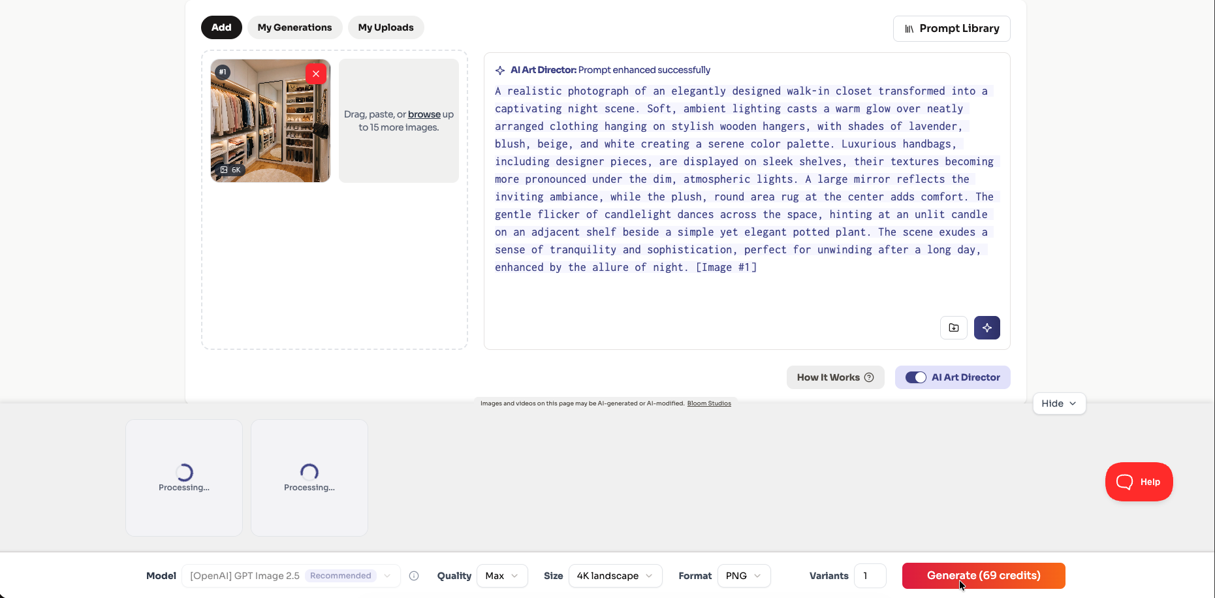Click Generate (69 credits) button
1215x598 pixels.
983,576
